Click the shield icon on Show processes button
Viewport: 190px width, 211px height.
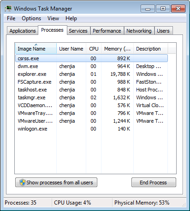coord(23,182)
